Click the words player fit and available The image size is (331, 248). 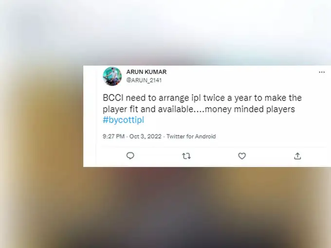pos(148,109)
